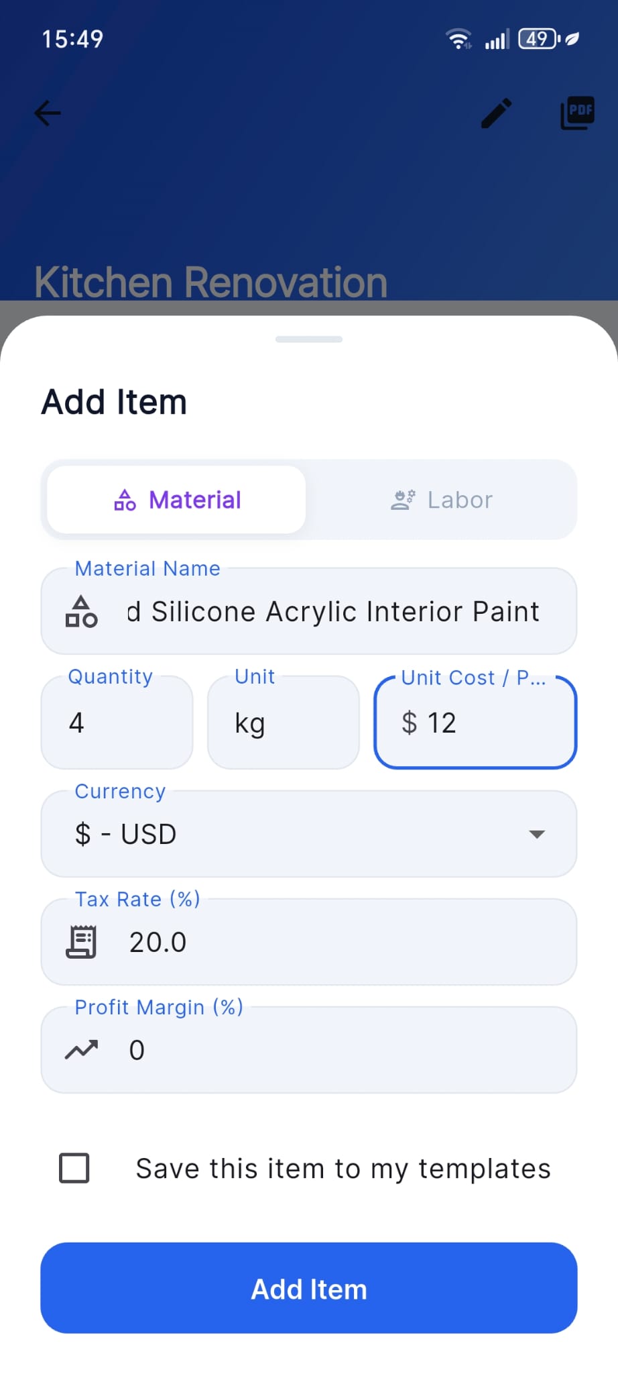Image resolution: width=618 pixels, height=1374 pixels.
Task: Open the $ - USD currency selector
Action: pos(309,834)
